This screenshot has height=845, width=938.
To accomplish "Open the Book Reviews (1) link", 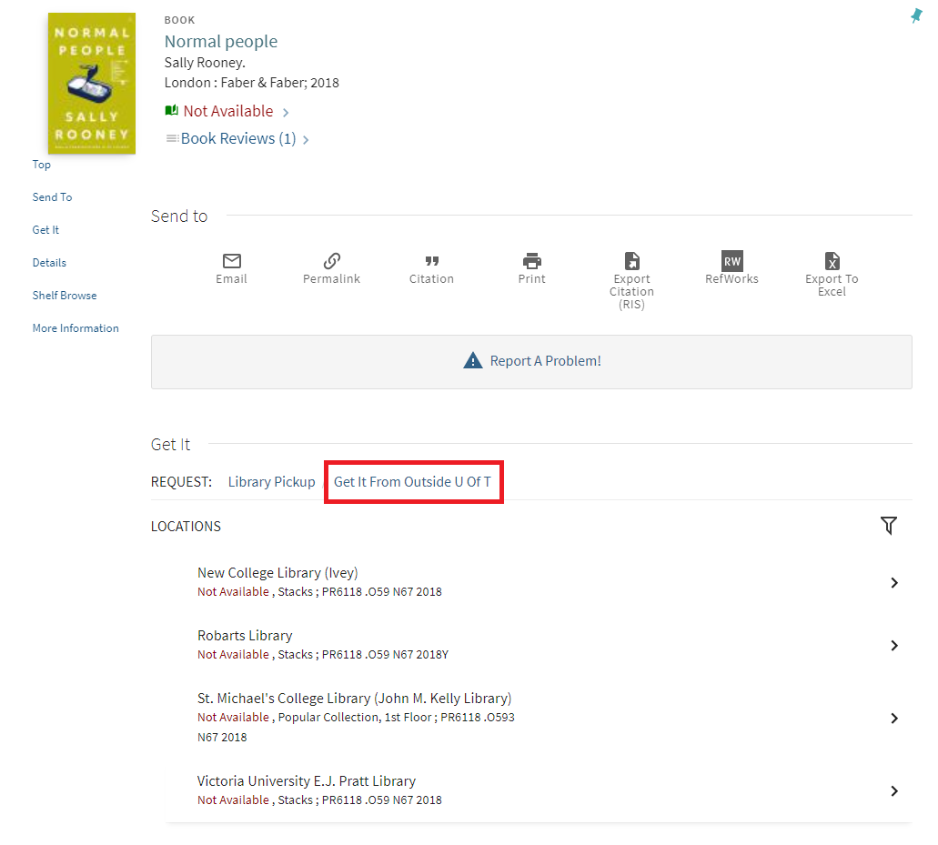I will [x=238, y=139].
